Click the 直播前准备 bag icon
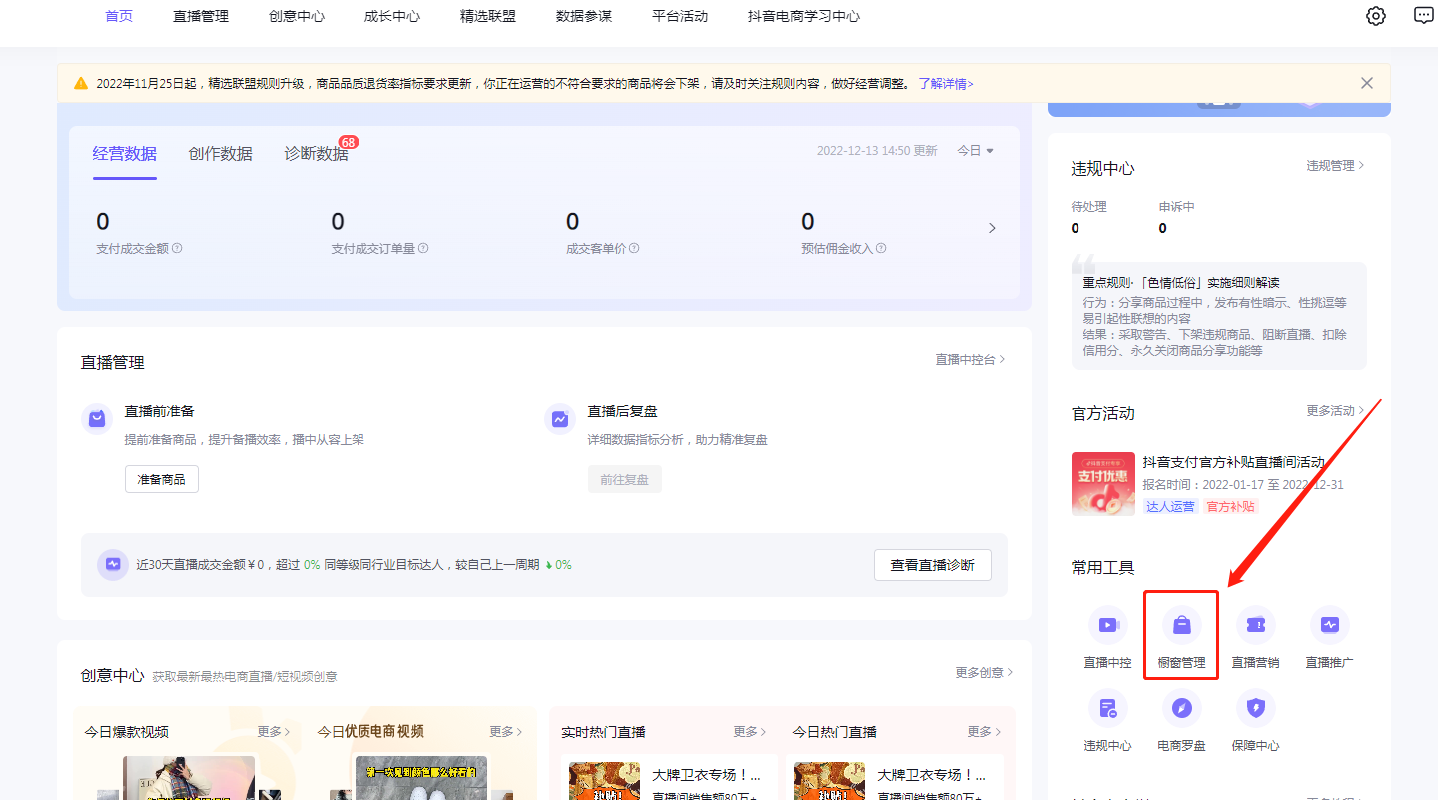Image resolution: width=1438 pixels, height=800 pixels. pos(97,419)
